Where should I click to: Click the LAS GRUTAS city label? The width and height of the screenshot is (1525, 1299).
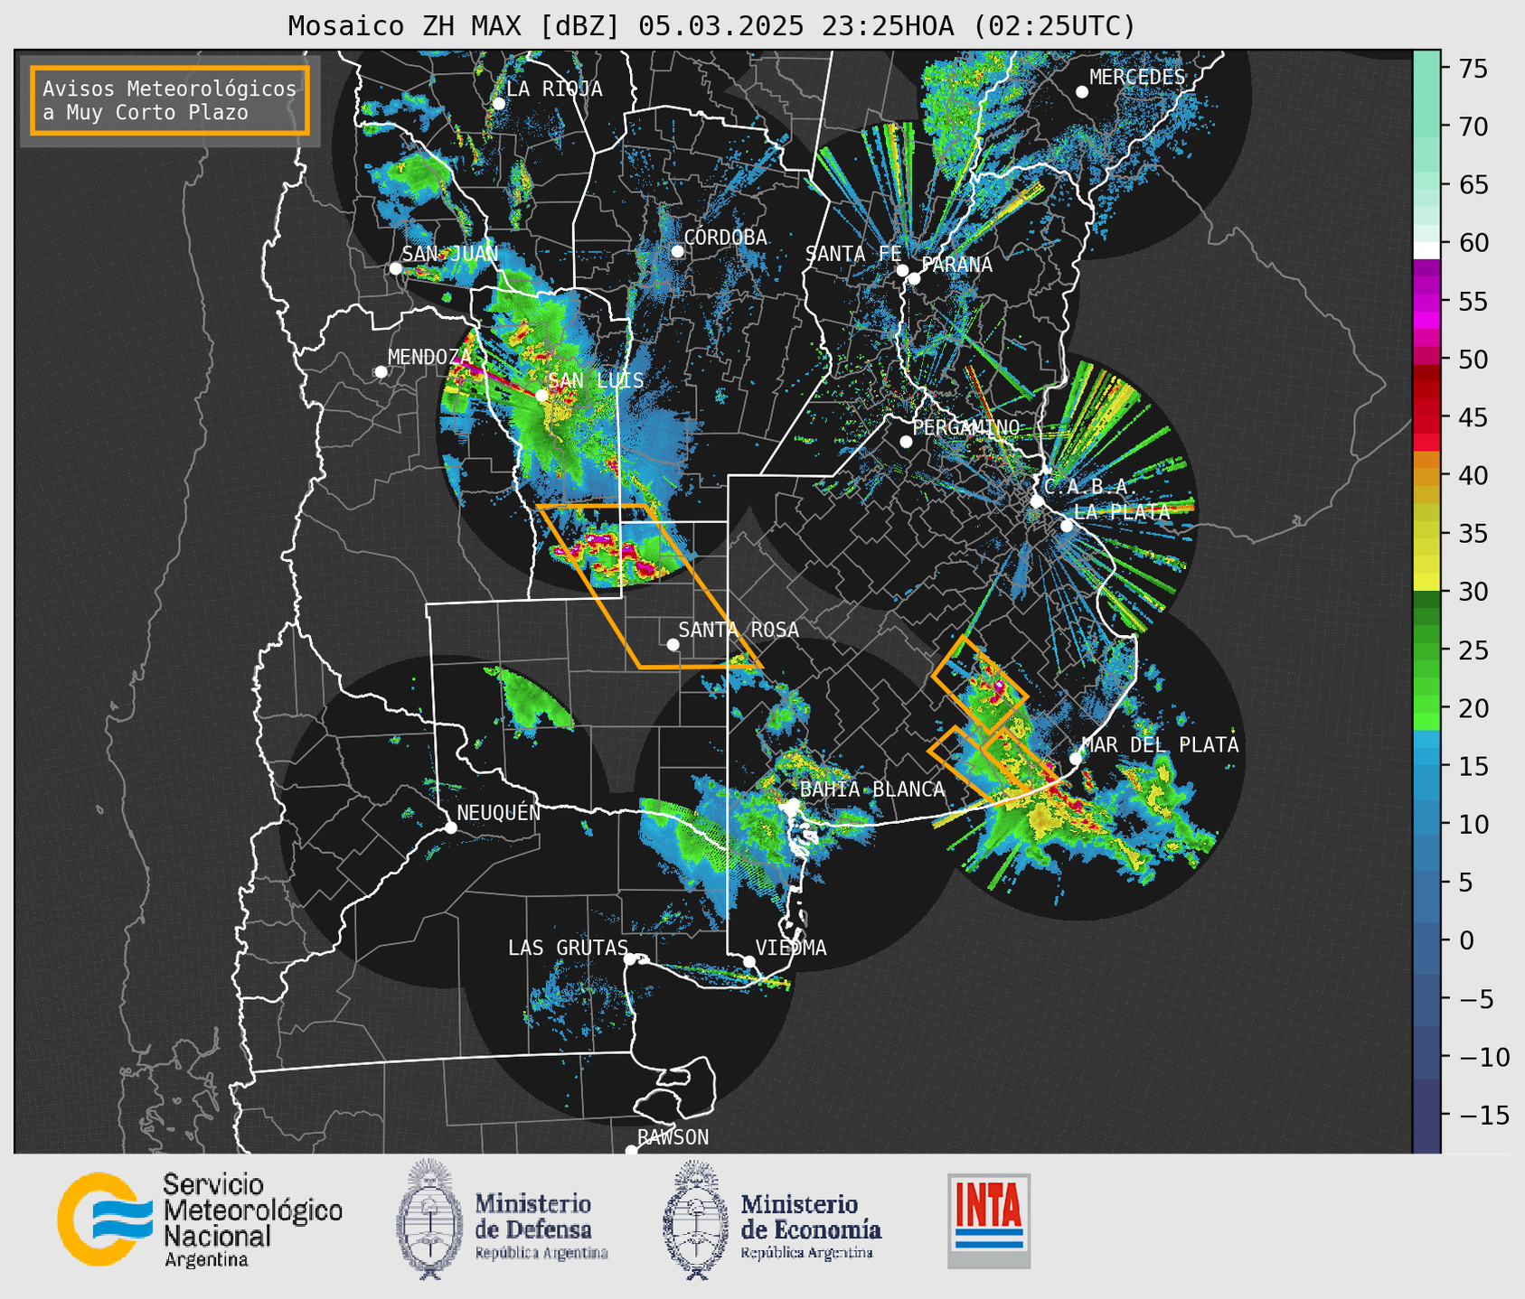568,948
